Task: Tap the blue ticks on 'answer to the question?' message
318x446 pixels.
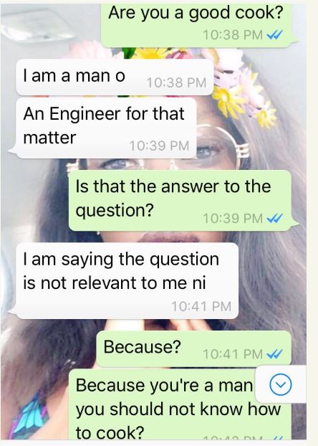Action: (x=275, y=219)
